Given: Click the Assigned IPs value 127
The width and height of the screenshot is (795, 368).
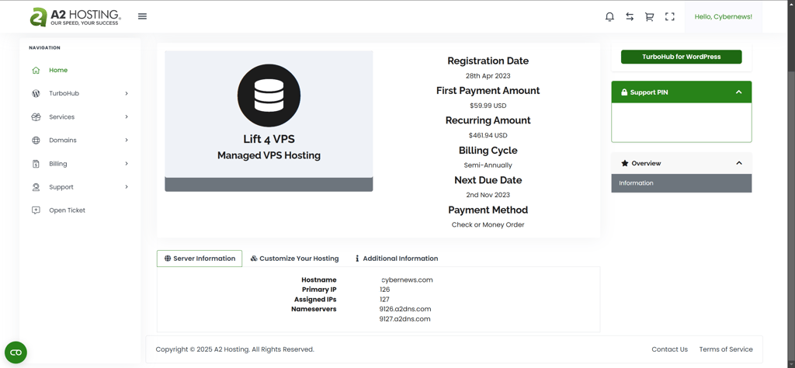Looking at the screenshot, I should (384, 300).
